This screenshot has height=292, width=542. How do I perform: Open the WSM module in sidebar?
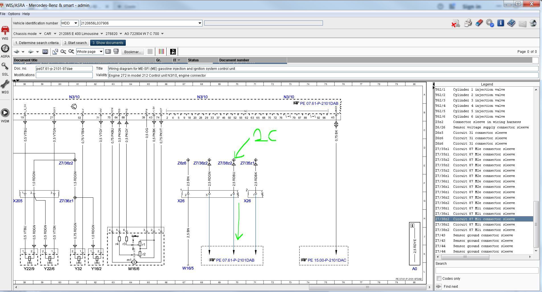click(x=5, y=116)
